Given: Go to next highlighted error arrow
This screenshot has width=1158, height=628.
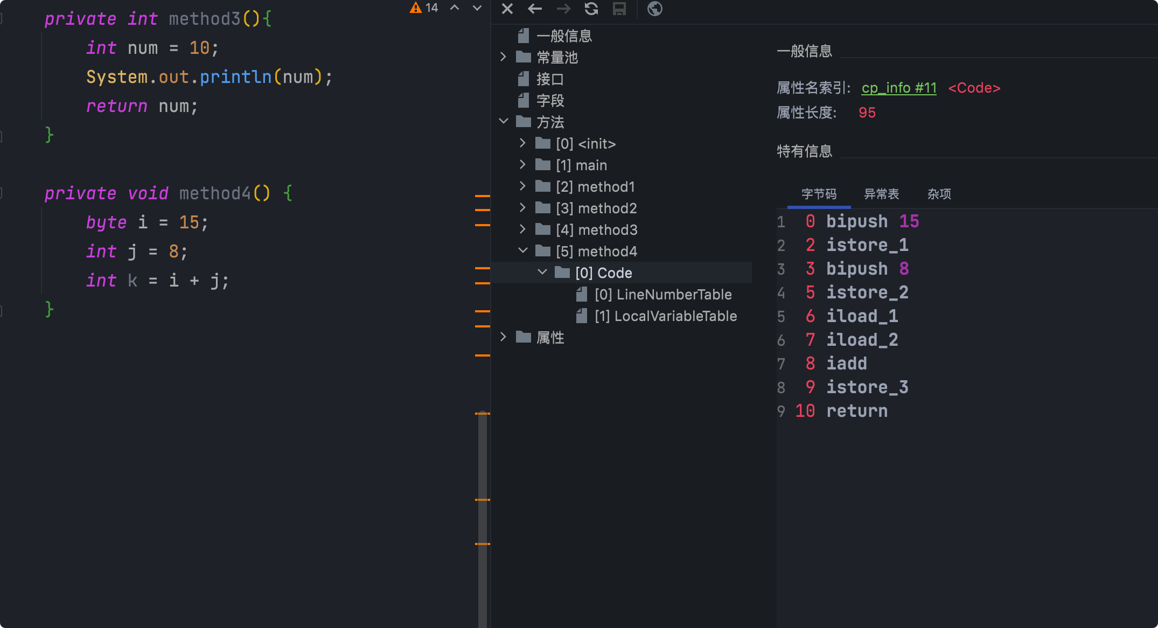Looking at the screenshot, I should click(x=477, y=8).
